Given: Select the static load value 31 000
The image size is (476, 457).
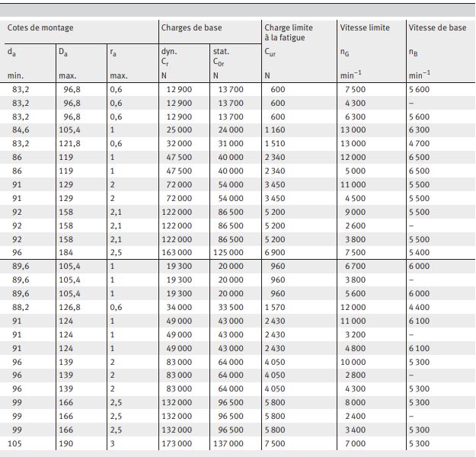Looking at the screenshot, I should pos(231,143).
